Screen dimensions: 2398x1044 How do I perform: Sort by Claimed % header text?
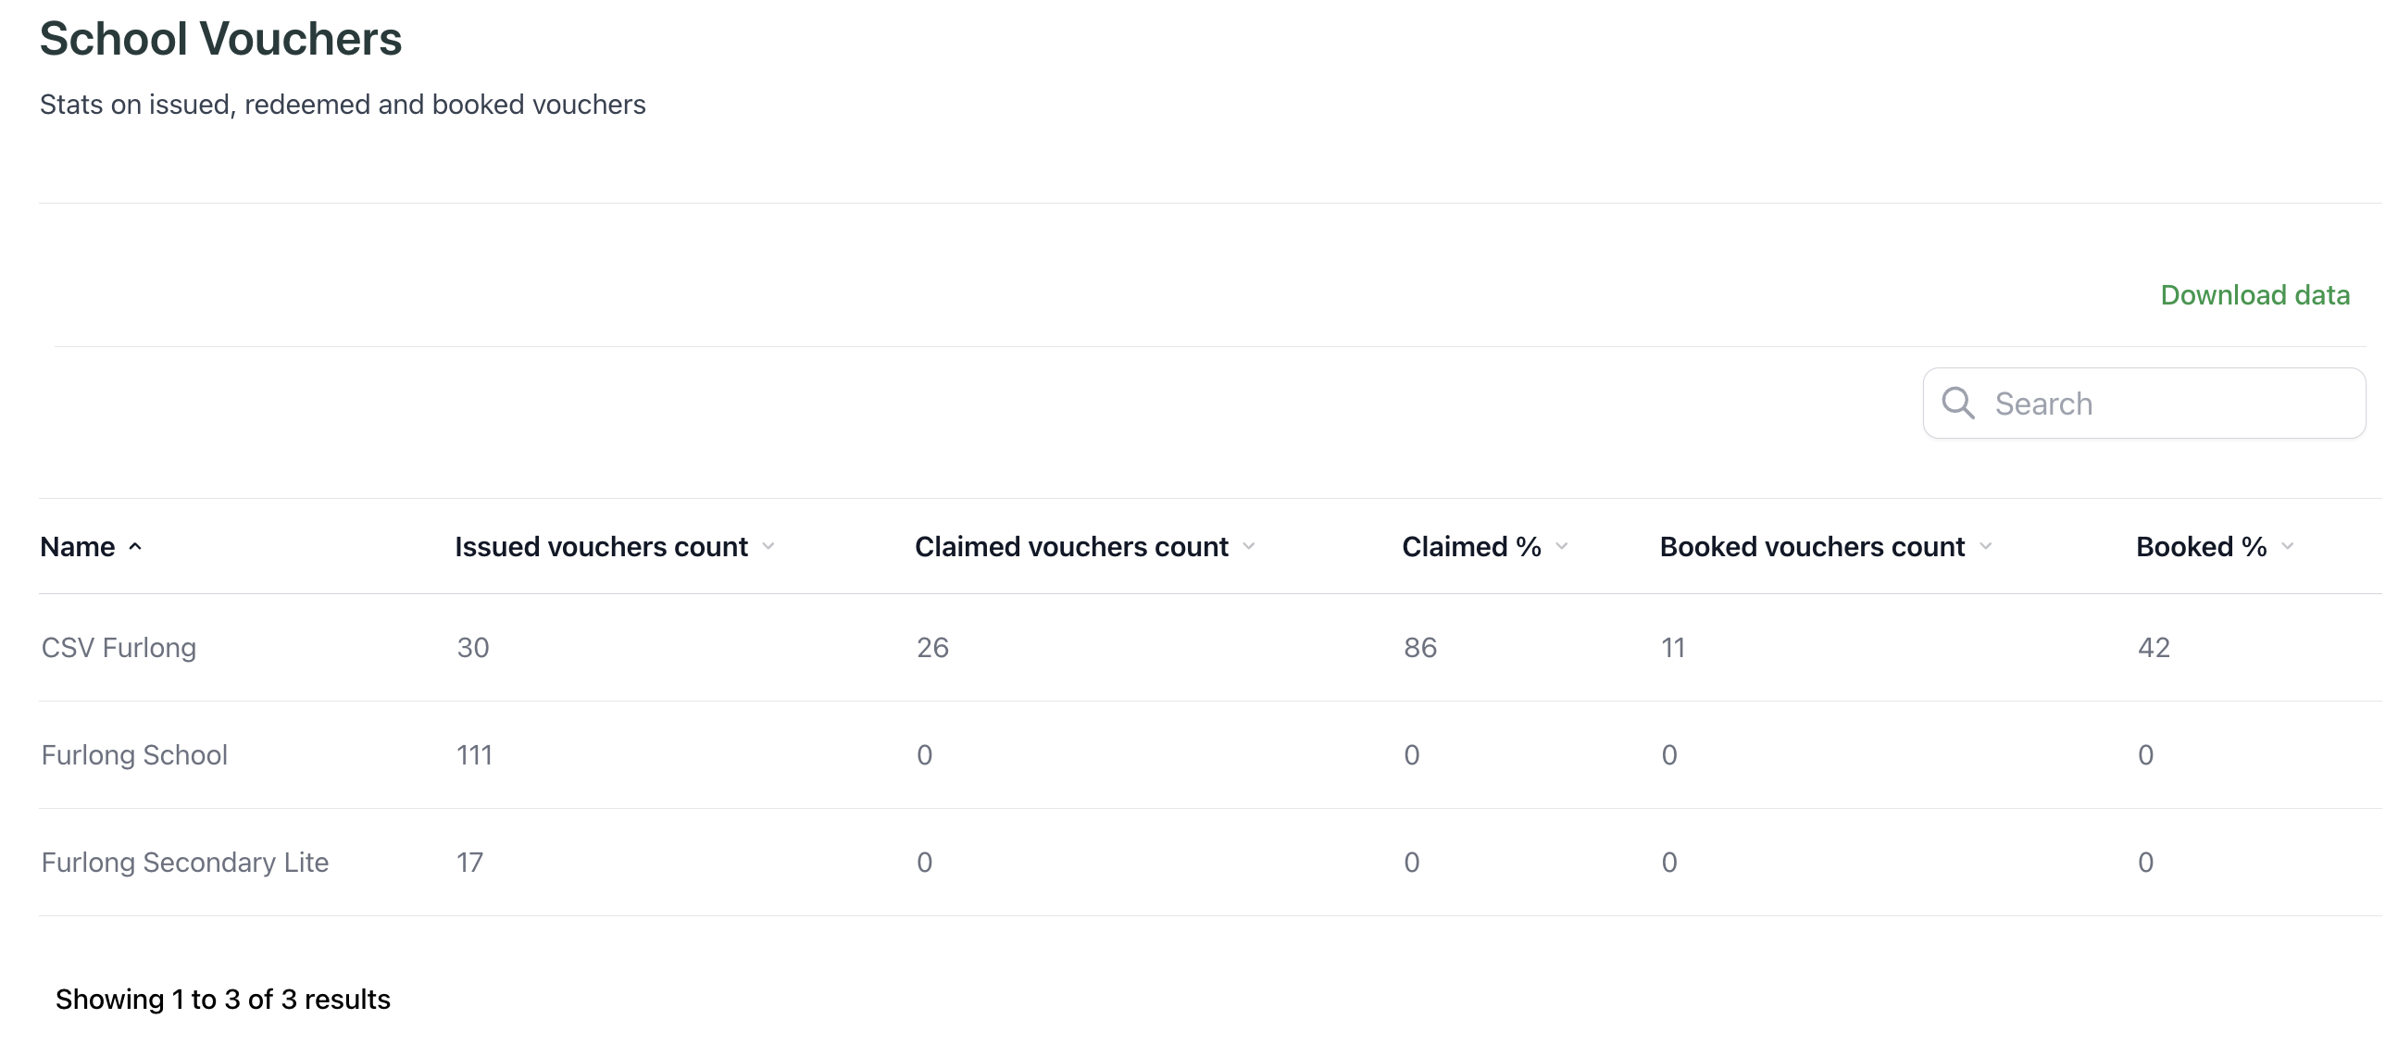coord(1471,546)
